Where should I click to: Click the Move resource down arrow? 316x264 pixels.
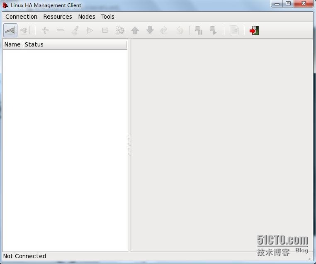(x=150, y=30)
